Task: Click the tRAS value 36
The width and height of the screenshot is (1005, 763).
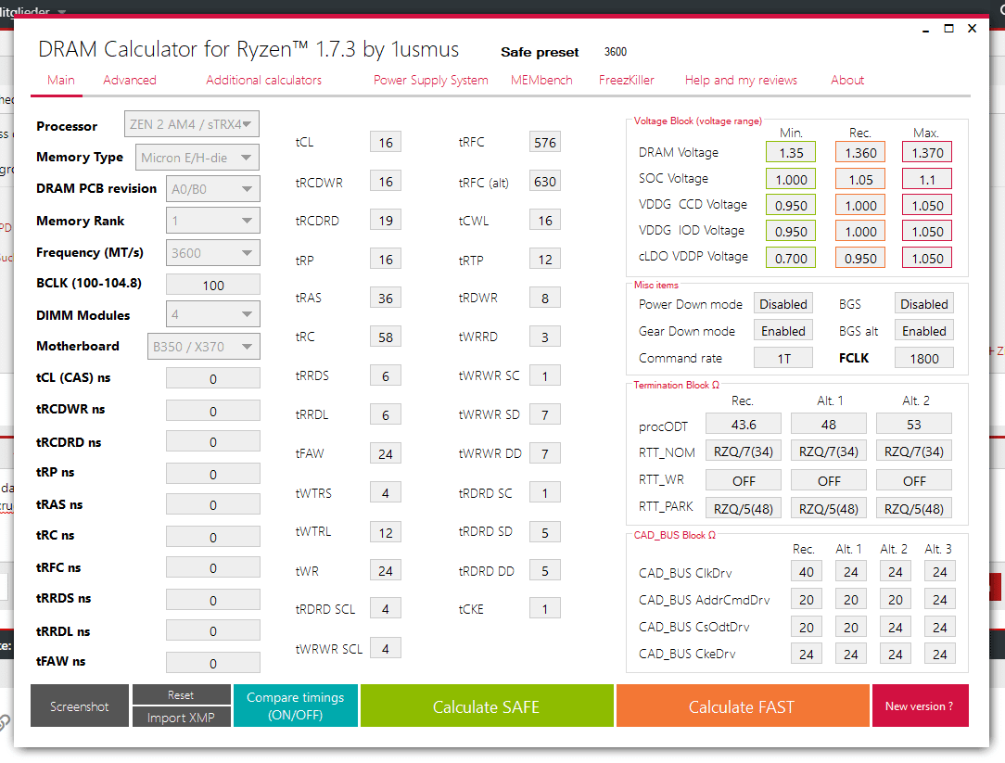Action: 385,299
